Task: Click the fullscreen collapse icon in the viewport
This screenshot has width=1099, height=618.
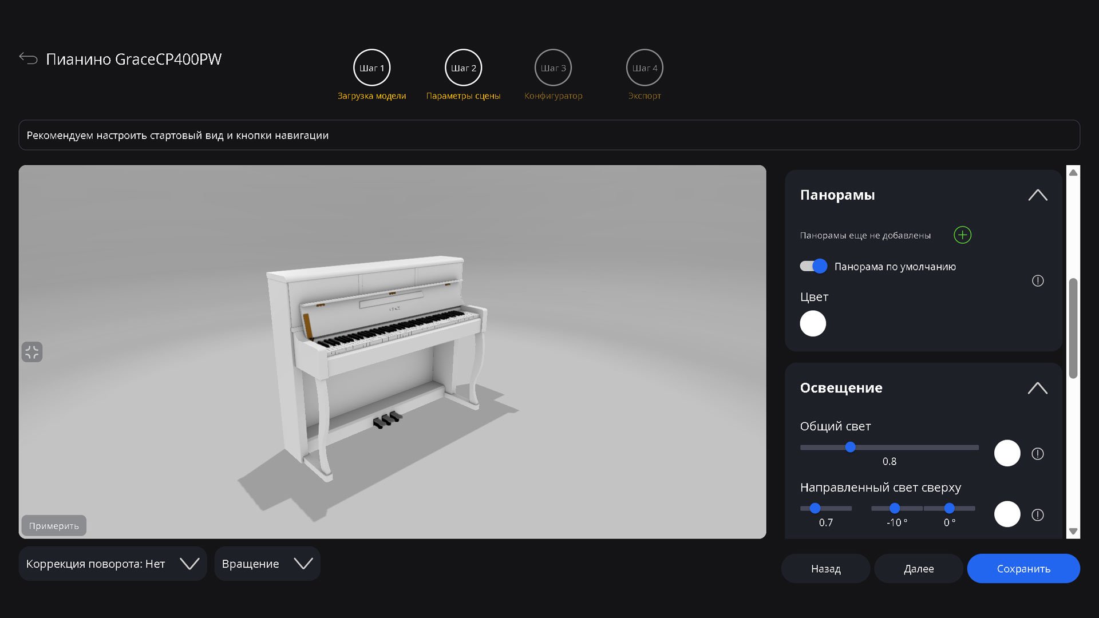Action: (32, 352)
